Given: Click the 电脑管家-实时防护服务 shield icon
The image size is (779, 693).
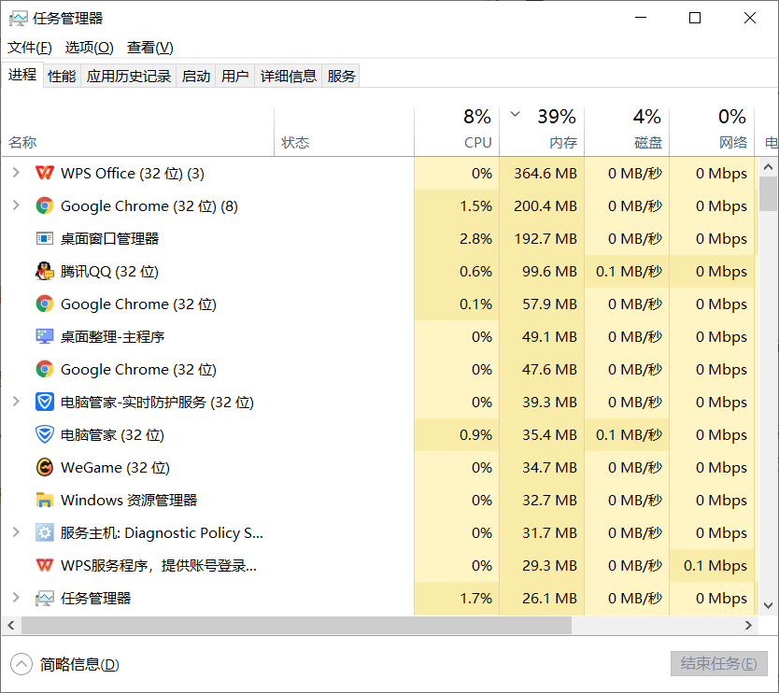Looking at the screenshot, I should (x=45, y=402).
